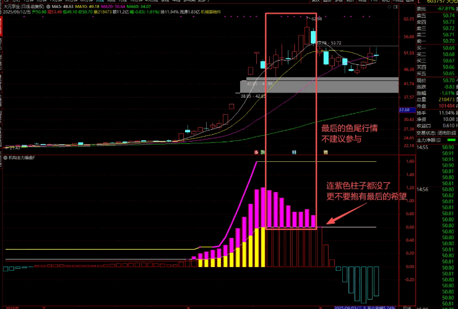Click the red 杀 event marker below chart
Viewport: 458px width, 309px height.
click(x=257, y=151)
